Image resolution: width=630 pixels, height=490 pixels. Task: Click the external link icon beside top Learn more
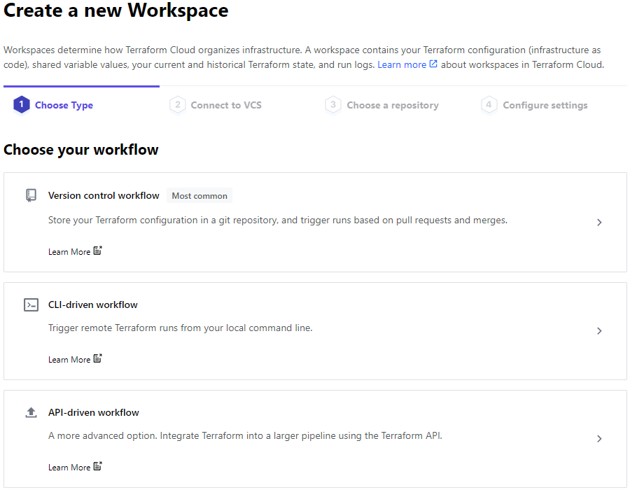433,64
